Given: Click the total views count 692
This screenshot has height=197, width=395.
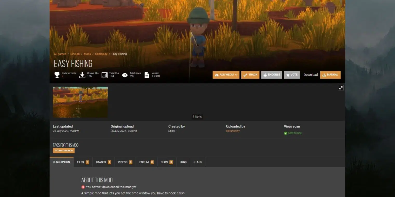Looking at the screenshot, I should point(132,76).
